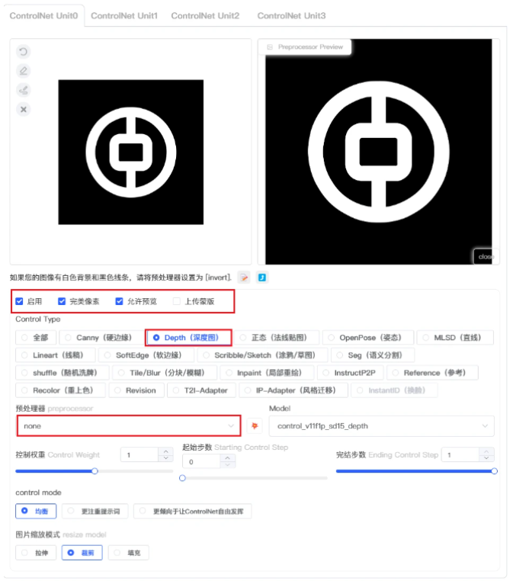Click the blue arrow icon beside invert hint

[x=262, y=278]
